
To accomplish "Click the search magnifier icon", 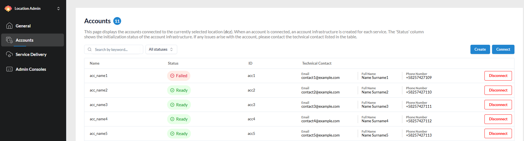I will [90, 50].
